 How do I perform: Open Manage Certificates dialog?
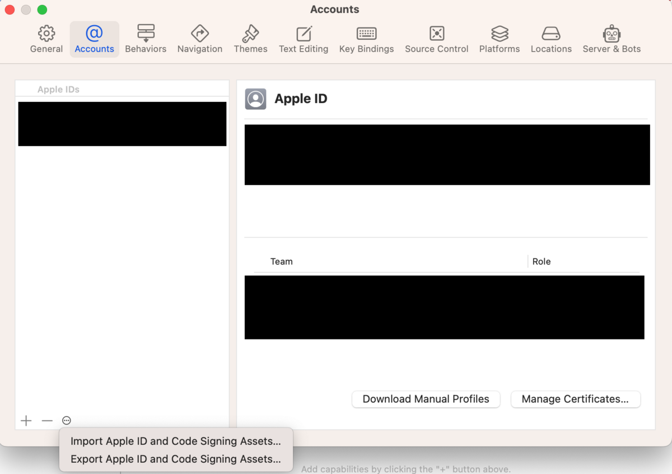click(575, 399)
